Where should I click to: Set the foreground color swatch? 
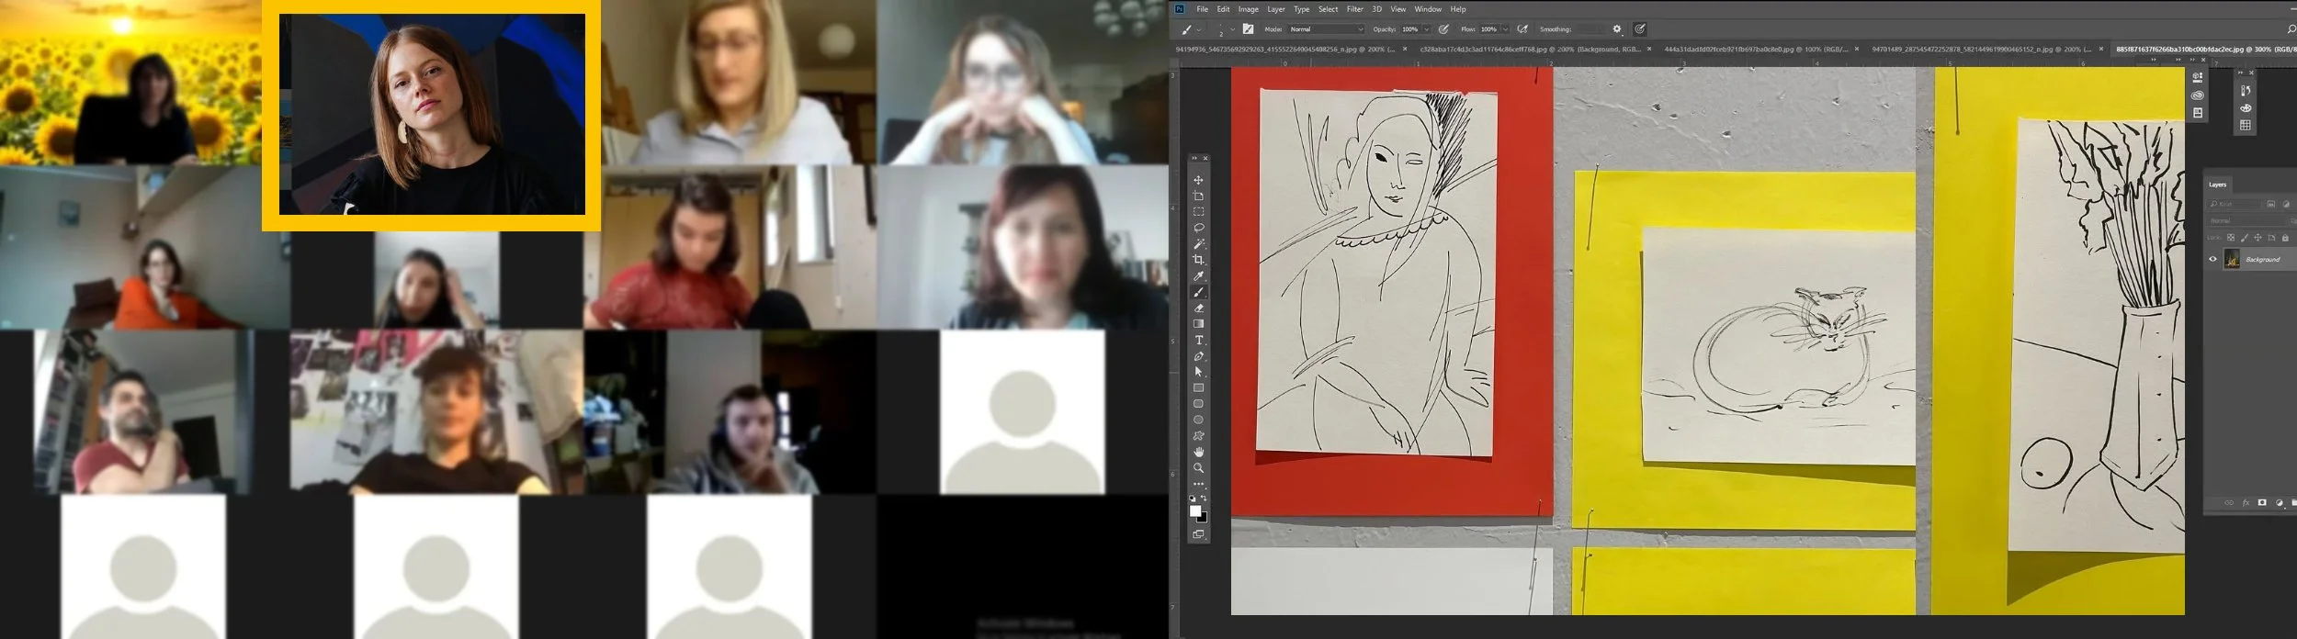(1194, 510)
